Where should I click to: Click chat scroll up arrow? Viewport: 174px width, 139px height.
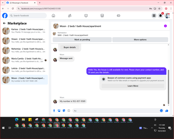[168, 45]
